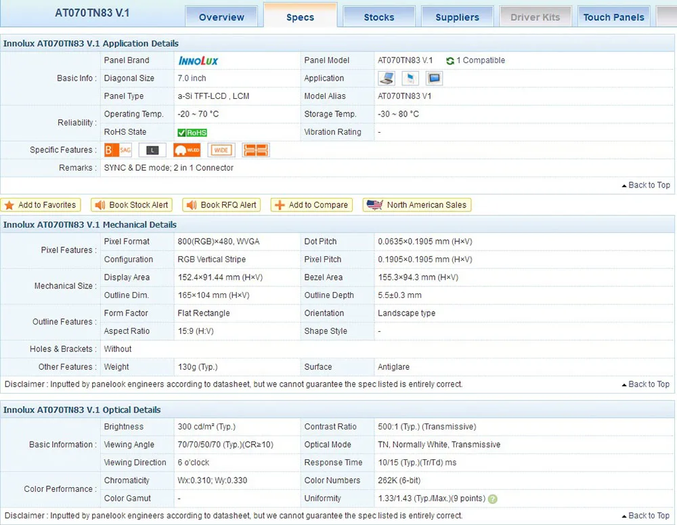
Task: Click the monitor screen application icon
Action: 435,78
